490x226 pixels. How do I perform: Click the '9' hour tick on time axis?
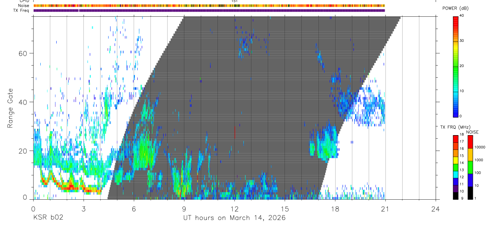(184, 209)
